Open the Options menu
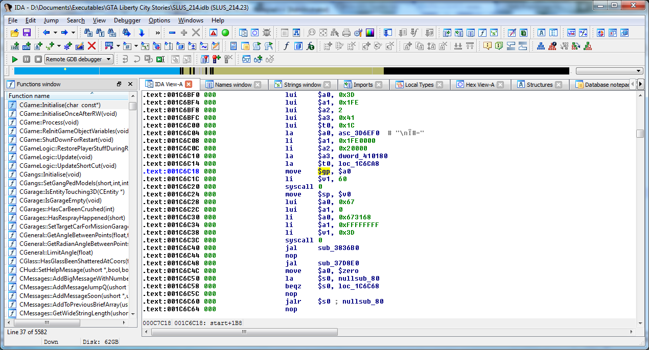 (159, 20)
